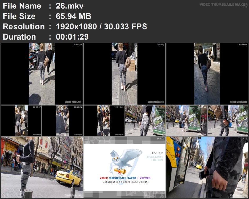Click Candid-Videos.com watermark in first thumbnail
The image size is (249, 199).
coord(73,102)
